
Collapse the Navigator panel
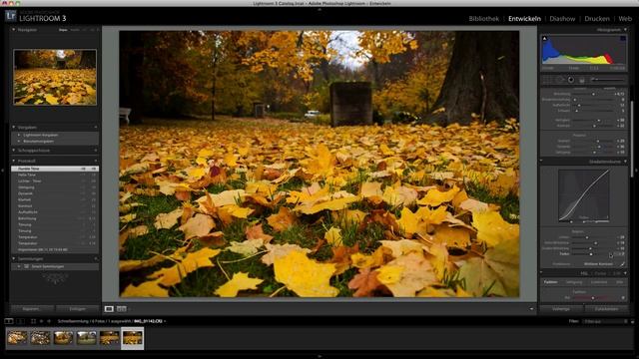pyautogui.click(x=13, y=30)
